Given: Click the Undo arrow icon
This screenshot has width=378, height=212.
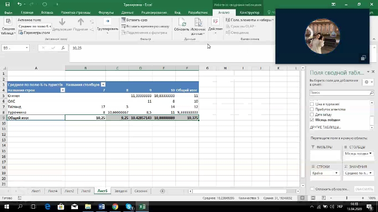Looking at the screenshot, I should pos(19,4).
